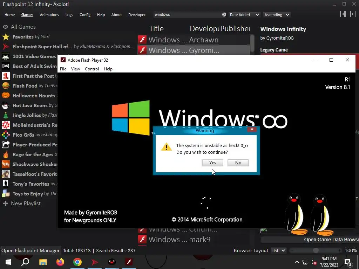359x269 pixels.
Task: Click the Favorites star playlist icon
Action: coord(6,37)
